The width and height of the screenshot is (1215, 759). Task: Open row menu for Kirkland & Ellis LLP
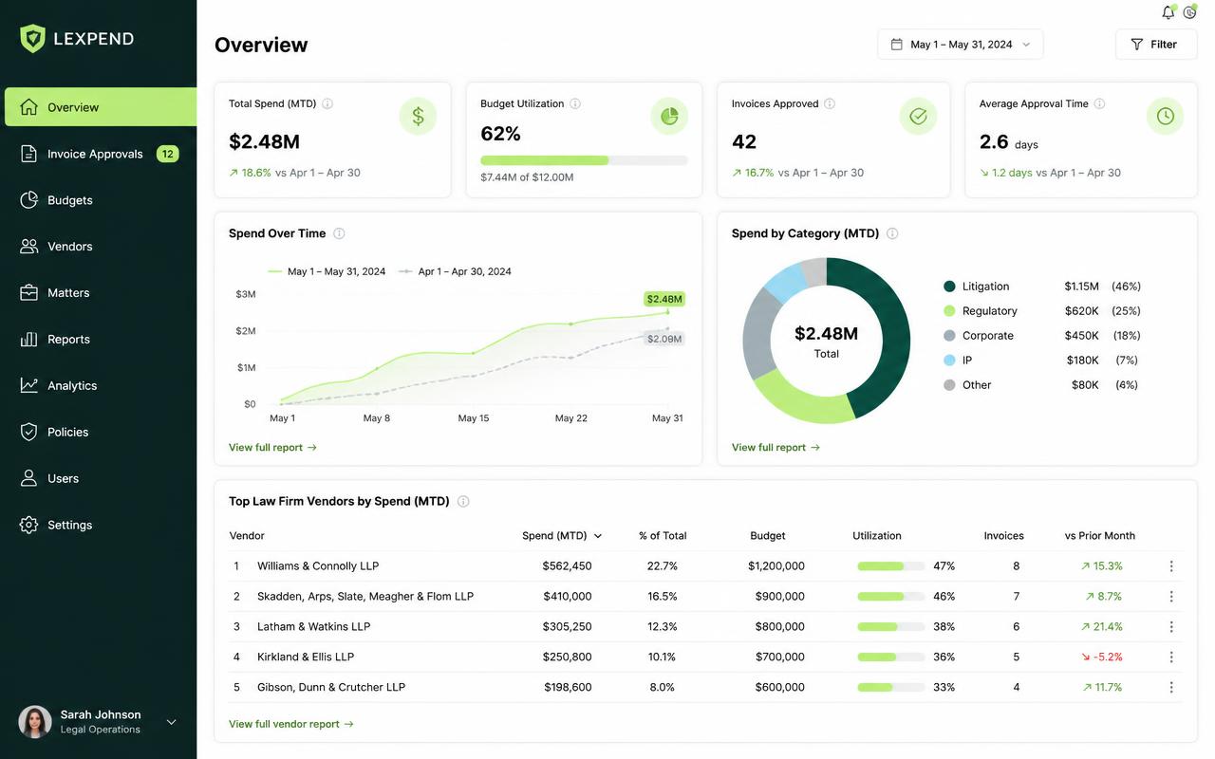click(1171, 657)
